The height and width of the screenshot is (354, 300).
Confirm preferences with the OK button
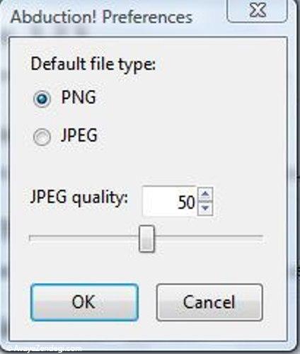[84, 302]
